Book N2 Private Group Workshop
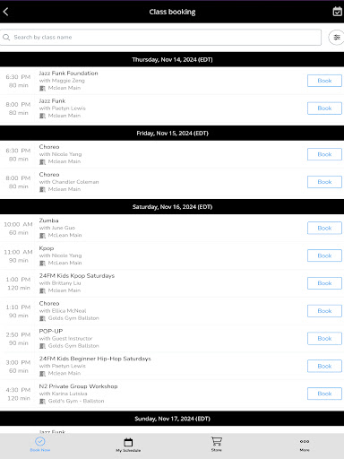 tap(324, 394)
